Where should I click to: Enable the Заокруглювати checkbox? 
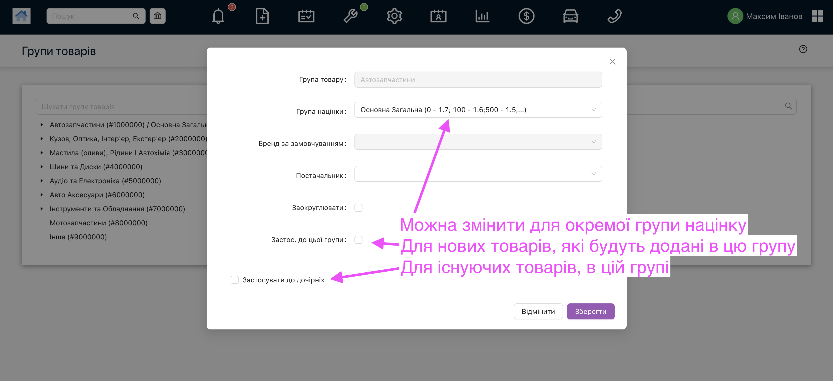pyautogui.click(x=358, y=208)
